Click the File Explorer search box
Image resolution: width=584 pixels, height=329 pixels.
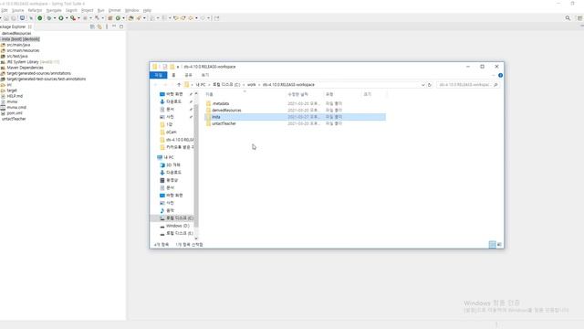point(467,85)
